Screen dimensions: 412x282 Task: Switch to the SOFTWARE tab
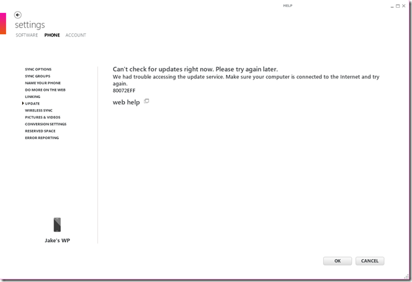(x=27, y=35)
